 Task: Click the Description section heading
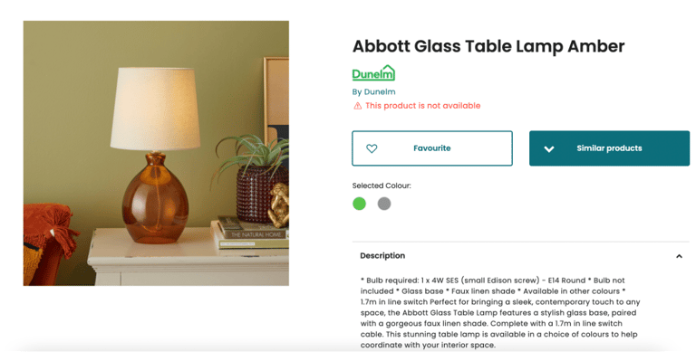coord(382,256)
